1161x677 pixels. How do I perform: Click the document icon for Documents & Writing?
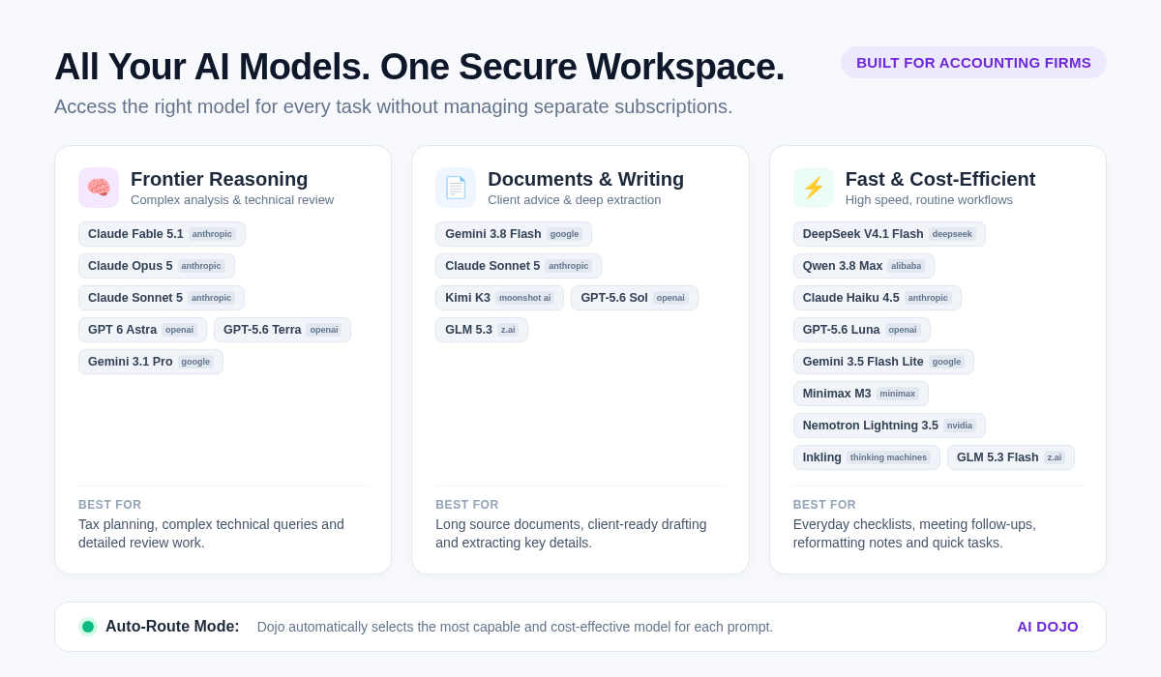click(456, 188)
